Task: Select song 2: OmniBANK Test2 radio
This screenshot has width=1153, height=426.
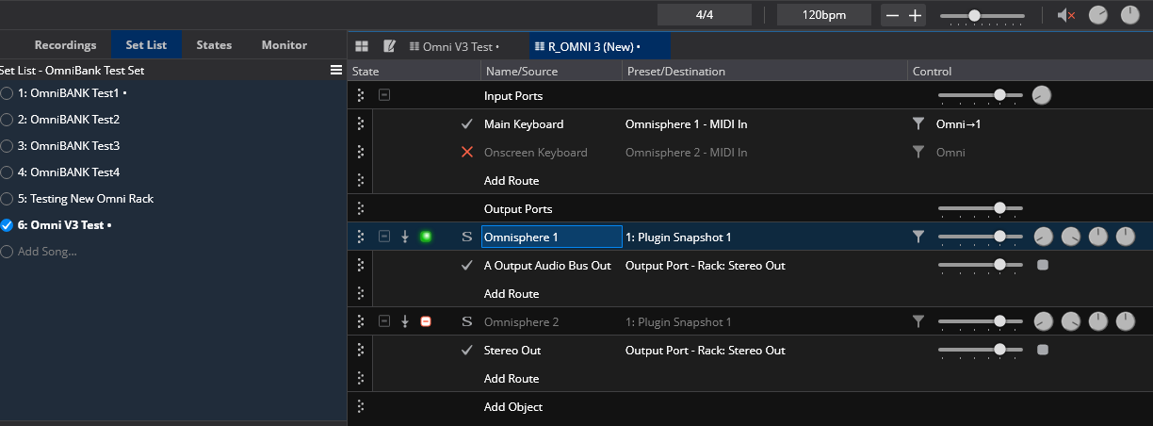Action: 7,120
